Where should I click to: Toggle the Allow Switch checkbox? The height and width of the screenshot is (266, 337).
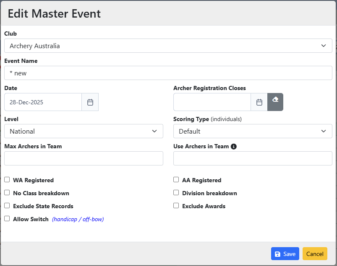pyautogui.click(x=7, y=219)
